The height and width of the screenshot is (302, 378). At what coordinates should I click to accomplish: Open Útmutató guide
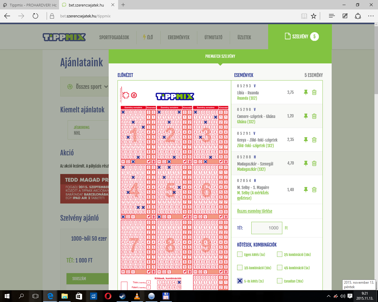213,37
